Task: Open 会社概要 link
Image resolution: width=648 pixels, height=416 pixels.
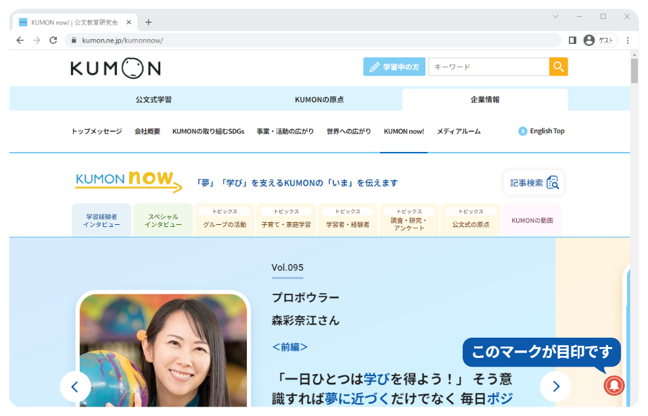Action: pos(147,131)
